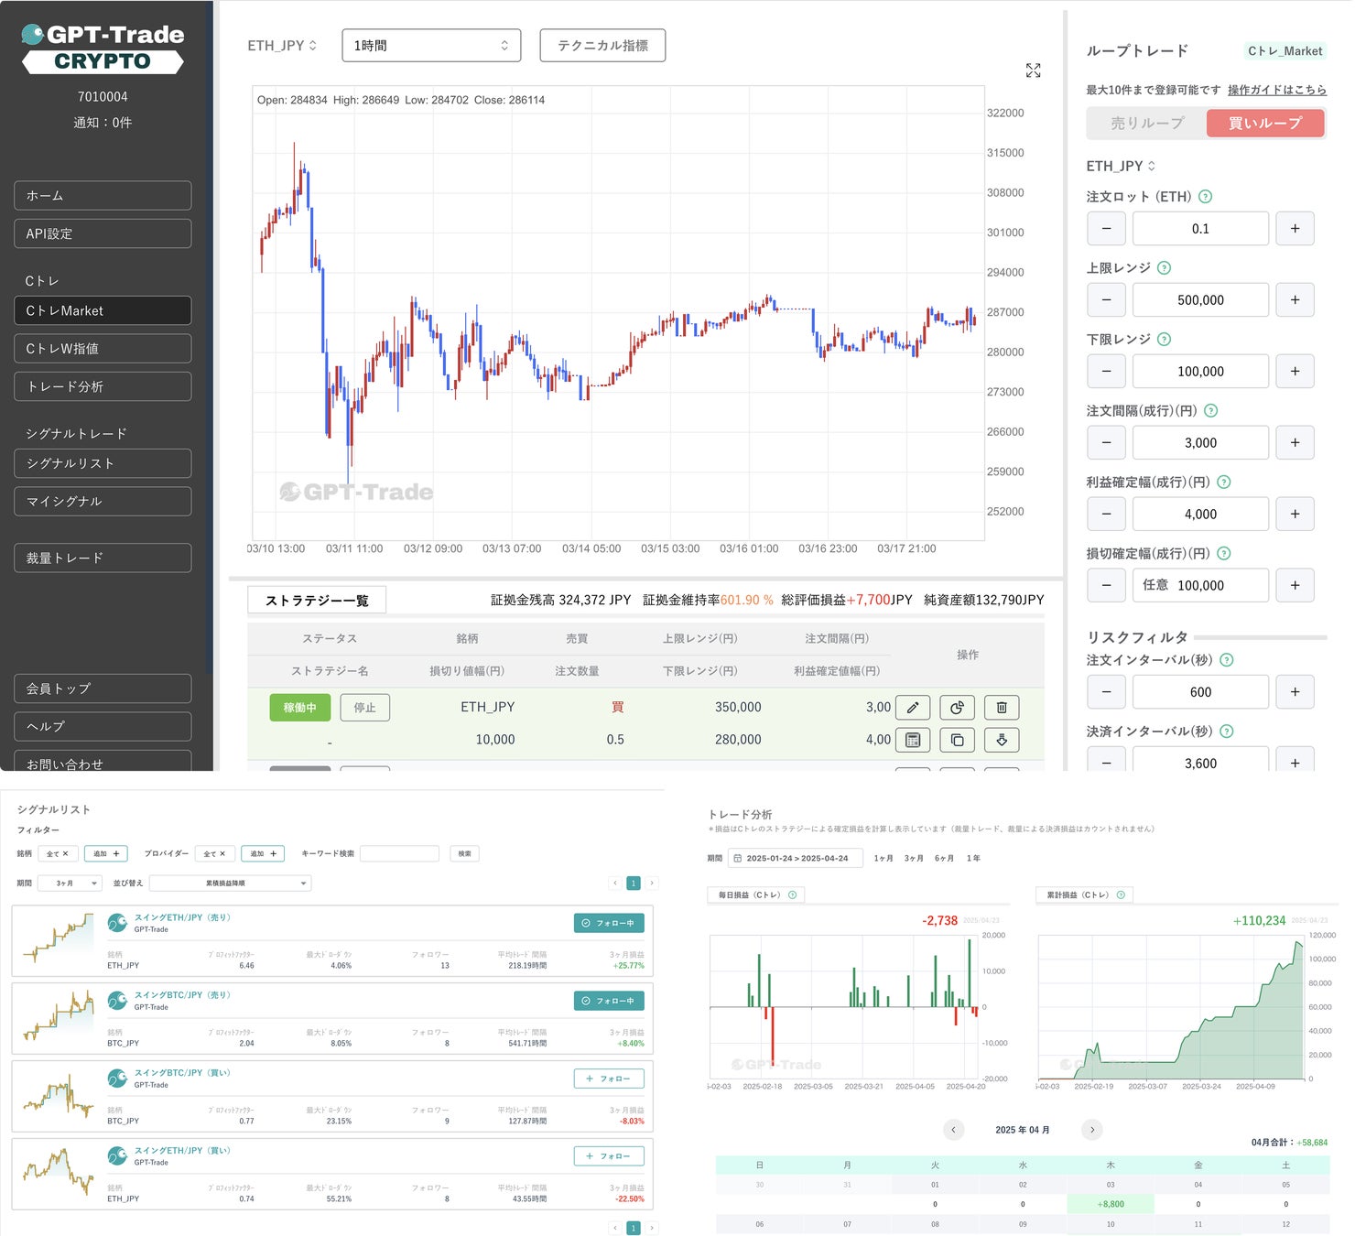This screenshot has height=1236, width=1355.
Task: Open マイシグナル from the sidebar
Action: pos(103,501)
